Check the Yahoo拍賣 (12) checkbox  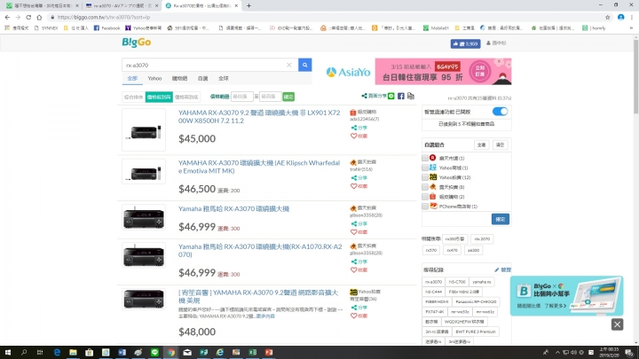[425, 177]
